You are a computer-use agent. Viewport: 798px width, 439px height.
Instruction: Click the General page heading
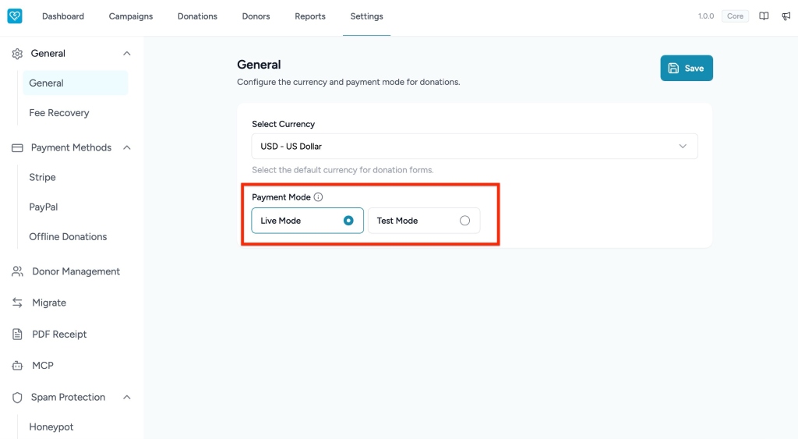coord(259,65)
